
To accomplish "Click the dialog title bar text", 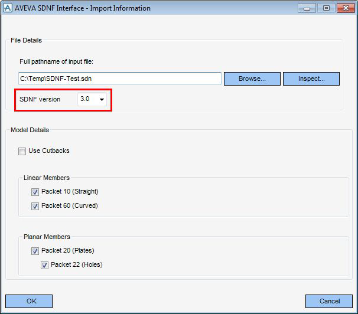I will click(83, 8).
